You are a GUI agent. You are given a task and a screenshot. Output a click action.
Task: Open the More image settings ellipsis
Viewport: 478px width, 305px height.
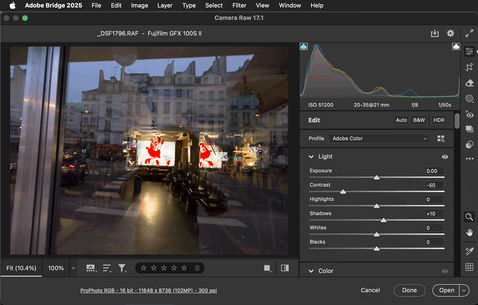coord(470,159)
